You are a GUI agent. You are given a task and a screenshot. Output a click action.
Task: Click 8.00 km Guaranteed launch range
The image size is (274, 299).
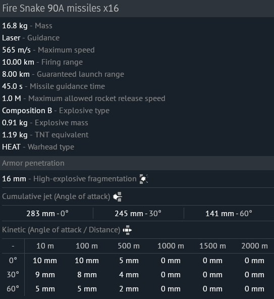click(x=63, y=74)
